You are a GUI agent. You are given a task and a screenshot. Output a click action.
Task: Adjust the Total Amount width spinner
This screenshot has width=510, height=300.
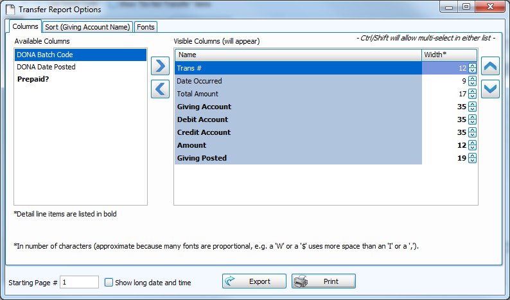pyautogui.click(x=472, y=94)
